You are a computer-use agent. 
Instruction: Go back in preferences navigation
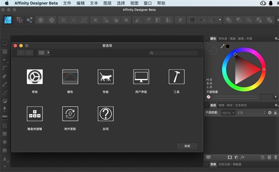pos(21,53)
